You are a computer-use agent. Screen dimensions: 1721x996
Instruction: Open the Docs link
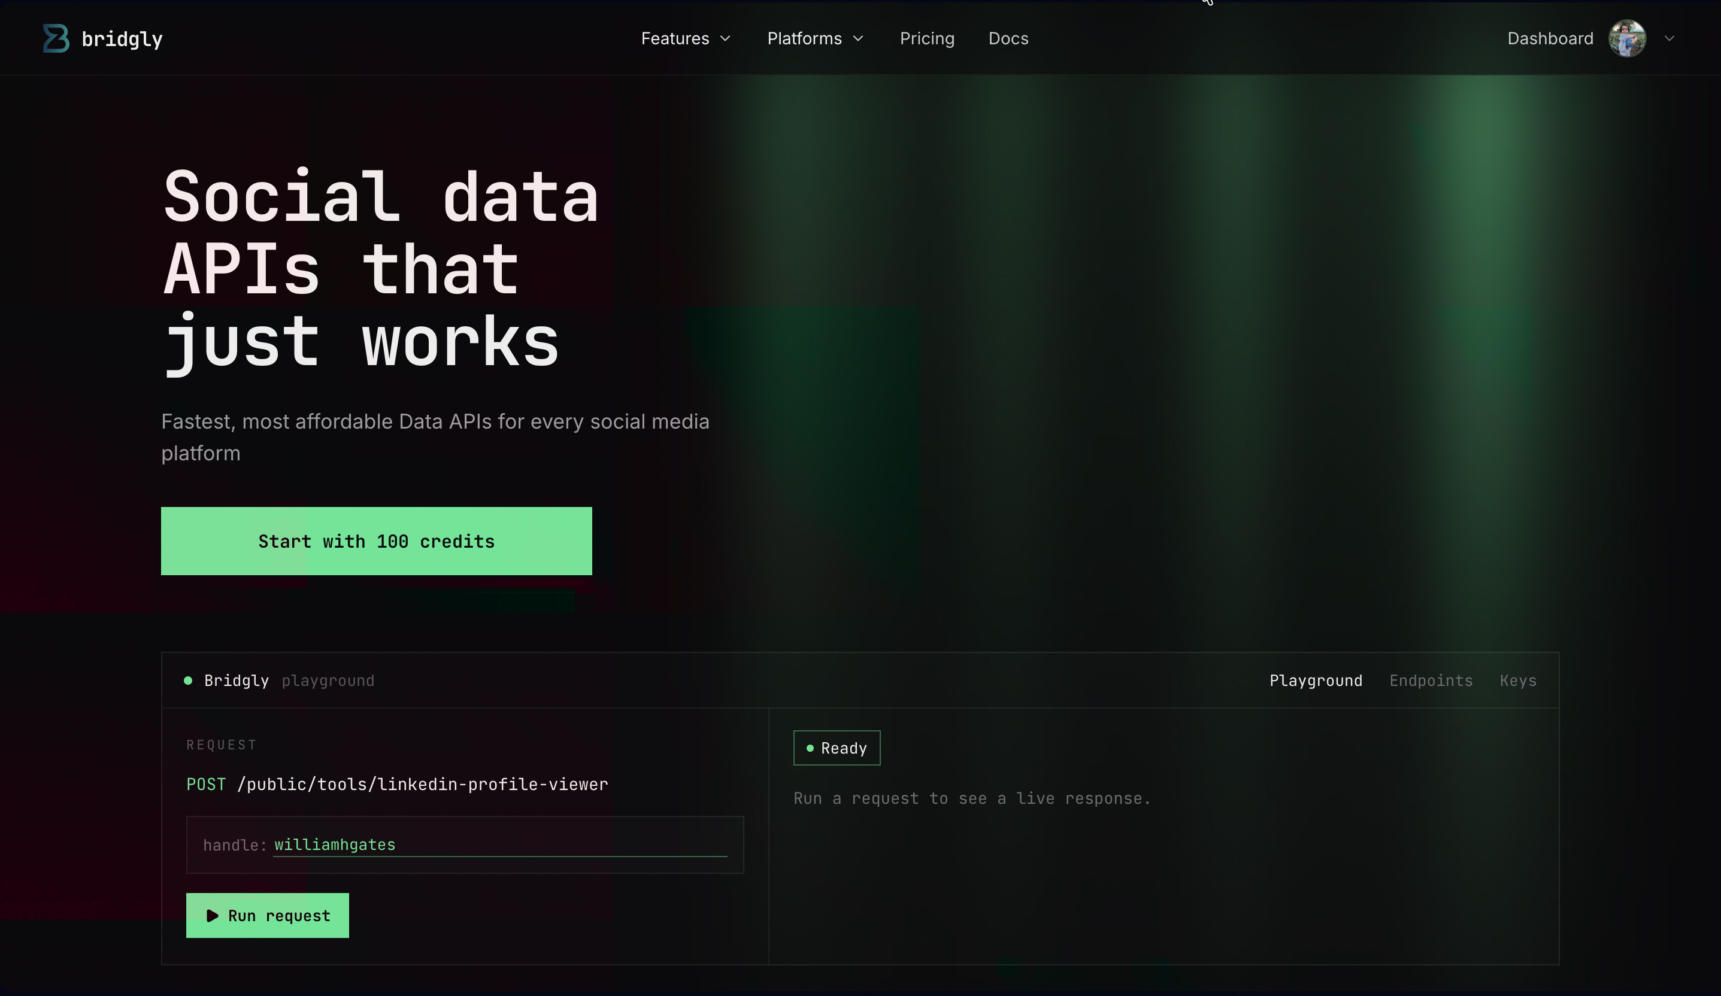click(x=1008, y=38)
